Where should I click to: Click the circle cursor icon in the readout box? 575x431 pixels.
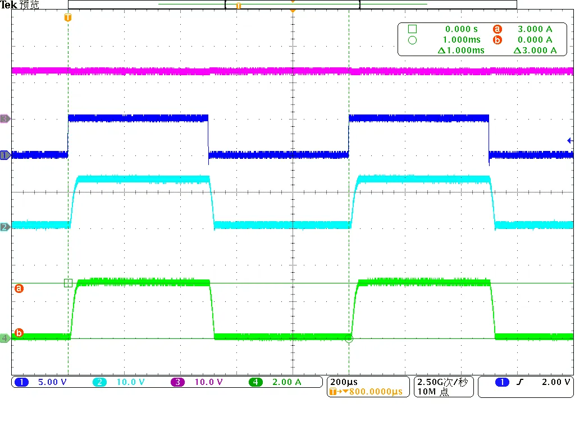coord(413,40)
